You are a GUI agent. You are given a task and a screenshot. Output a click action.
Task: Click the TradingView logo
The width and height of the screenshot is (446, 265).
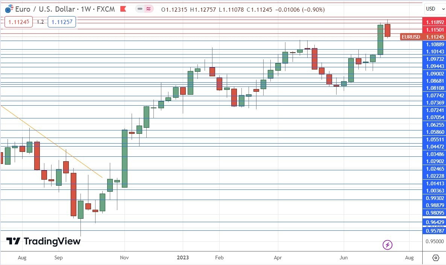[42, 242]
